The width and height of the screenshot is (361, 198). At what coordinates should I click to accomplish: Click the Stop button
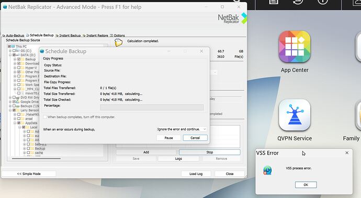pyautogui.click(x=209, y=152)
